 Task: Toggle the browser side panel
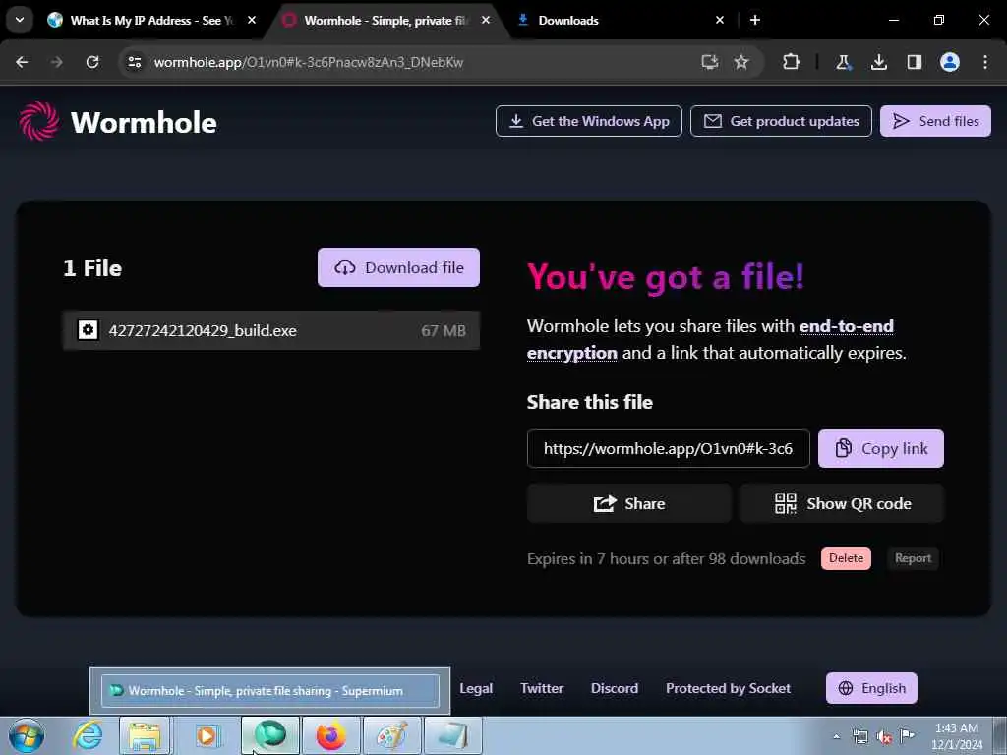pyautogui.click(x=914, y=62)
